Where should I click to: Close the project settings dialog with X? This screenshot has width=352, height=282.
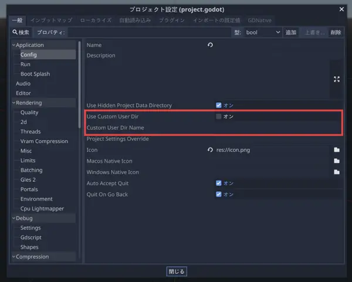341,9
